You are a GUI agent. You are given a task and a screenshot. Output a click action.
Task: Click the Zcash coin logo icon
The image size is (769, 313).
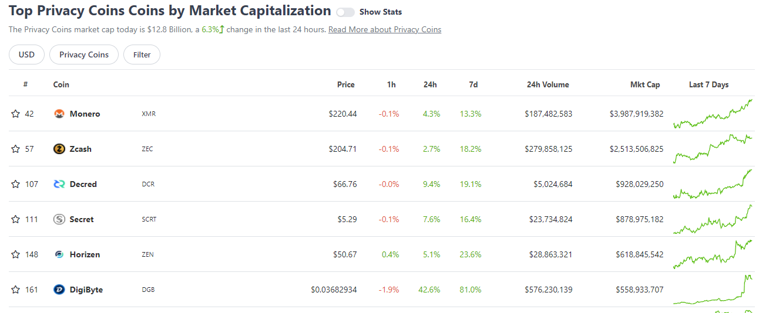59,149
